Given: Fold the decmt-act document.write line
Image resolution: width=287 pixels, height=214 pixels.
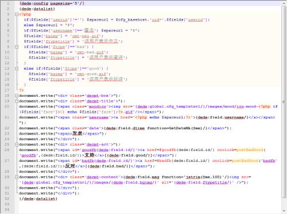Looking at the screenshot, I should pyautogui.click(x=17, y=144).
